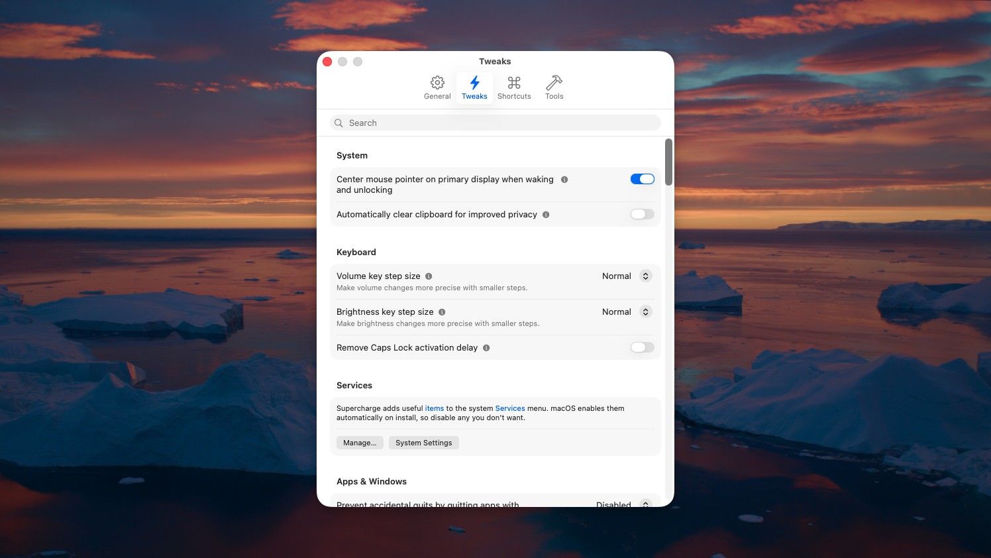Screen dimensions: 991x558
Task: Show info for Brightness key step size
Action: (x=442, y=312)
